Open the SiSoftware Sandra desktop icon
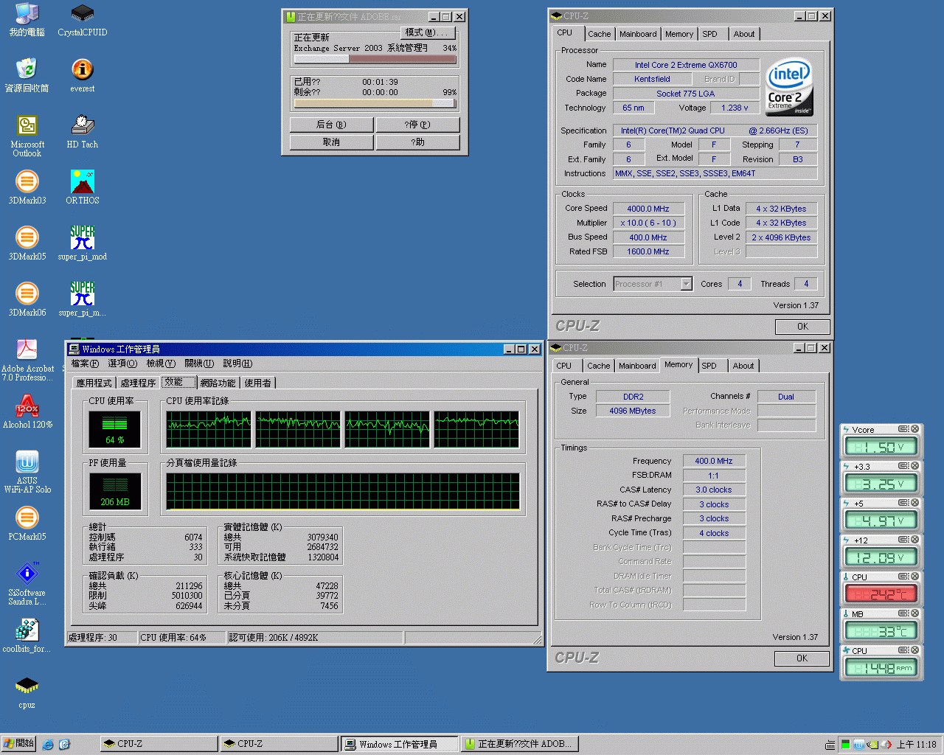This screenshot has width=944, height=755. 27,584
